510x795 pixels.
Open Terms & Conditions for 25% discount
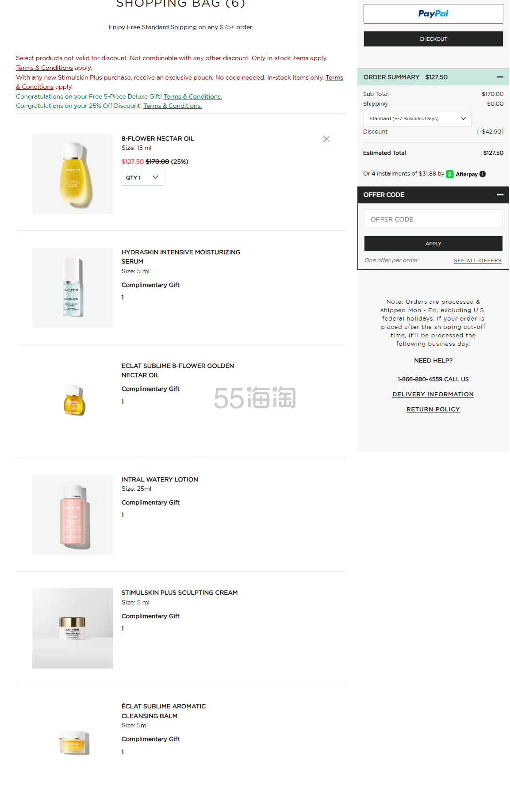(172, 106)
